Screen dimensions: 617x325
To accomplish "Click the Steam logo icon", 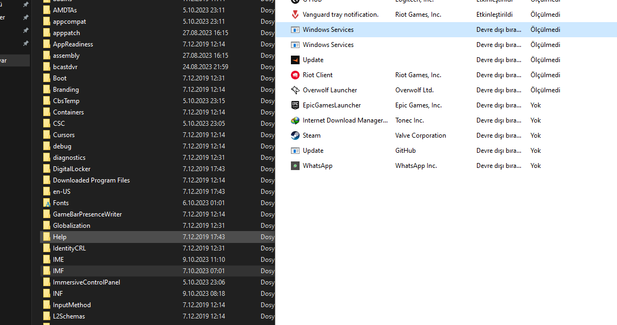I will pyautogui.click(x=295, y=136).
